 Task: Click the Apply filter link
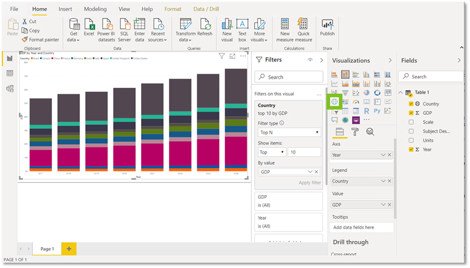(309, 183)
